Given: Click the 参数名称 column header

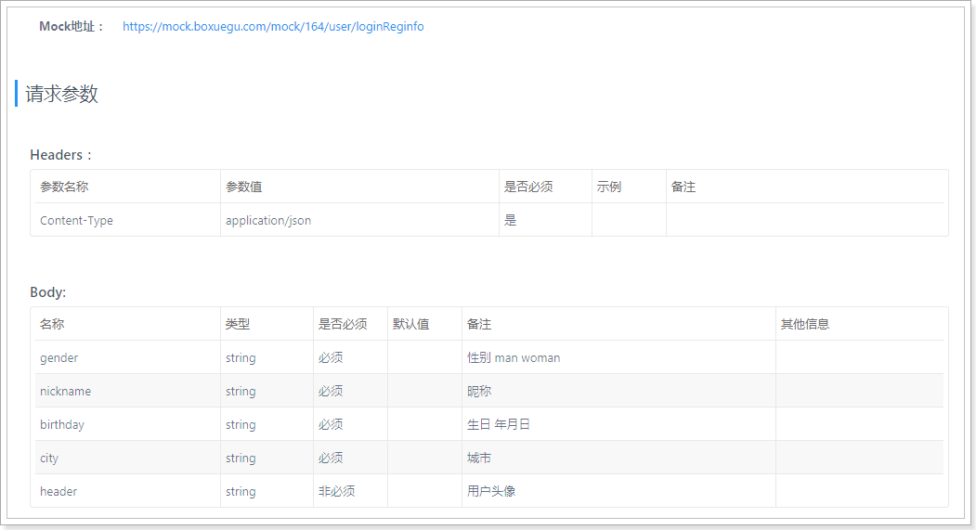Looking at the screenshot, I should pos(64,187).
